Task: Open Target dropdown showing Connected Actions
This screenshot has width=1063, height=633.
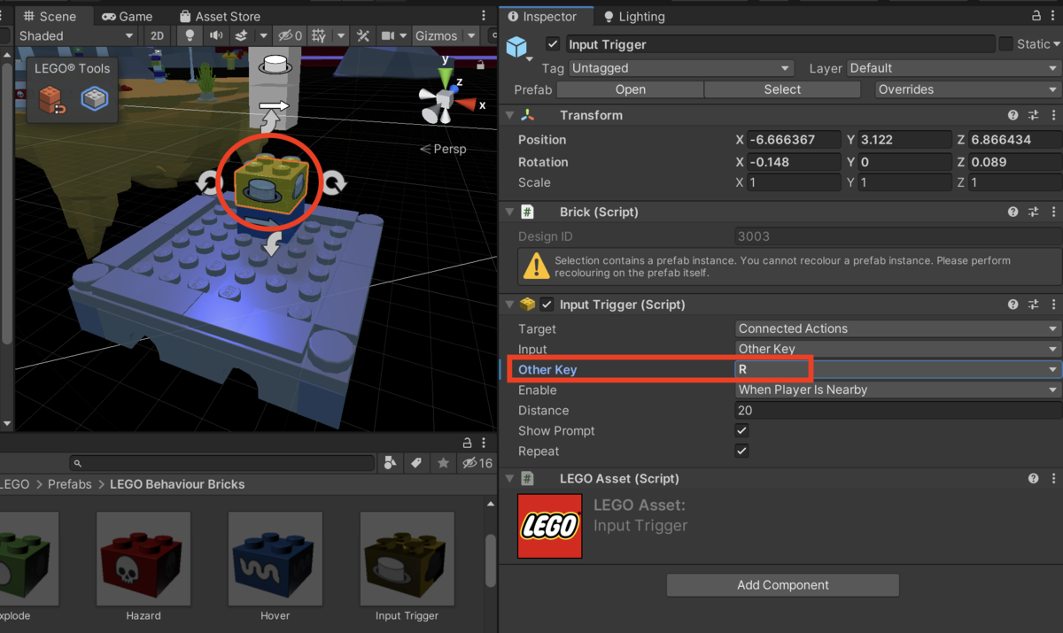Action: pos(897,328)
